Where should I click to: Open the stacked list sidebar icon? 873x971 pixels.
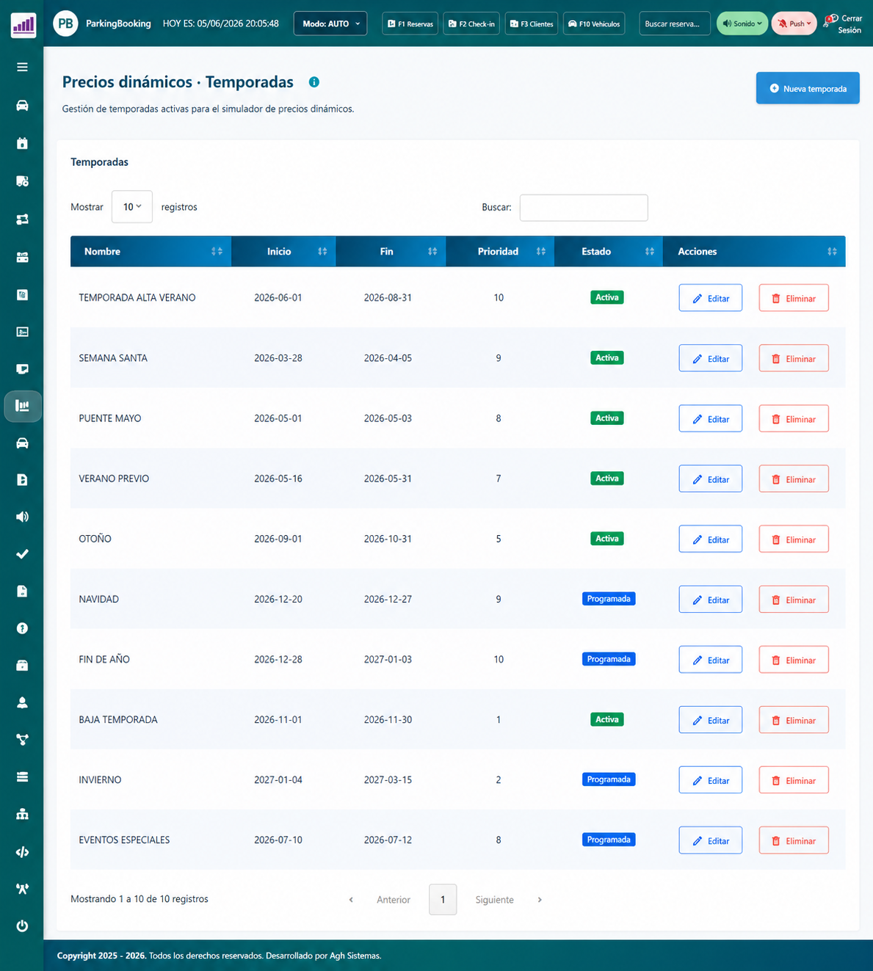[x=22, y=777]
